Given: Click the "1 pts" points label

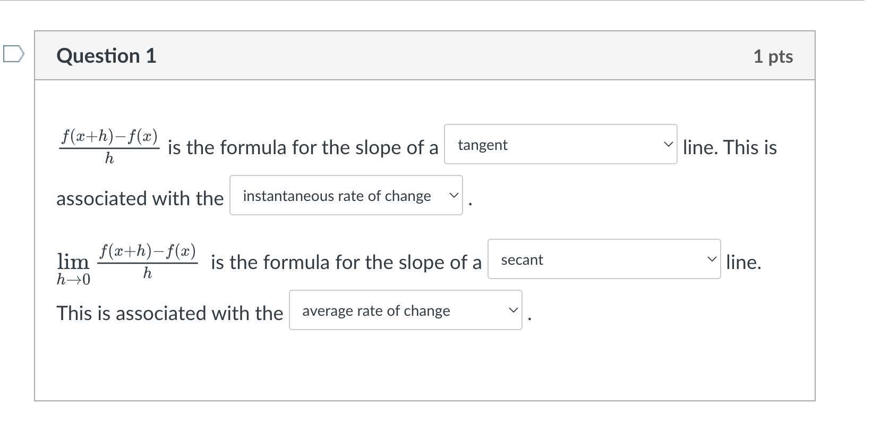Looking at the screenshot, I should (773, 56).
